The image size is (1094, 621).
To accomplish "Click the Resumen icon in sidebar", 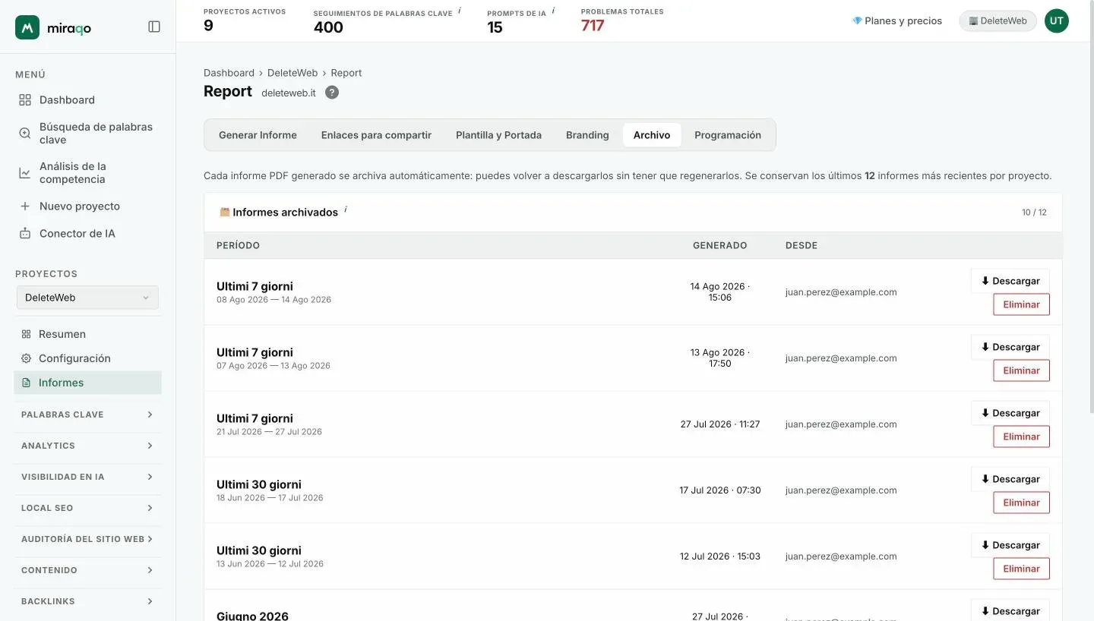I will [26, 334].
